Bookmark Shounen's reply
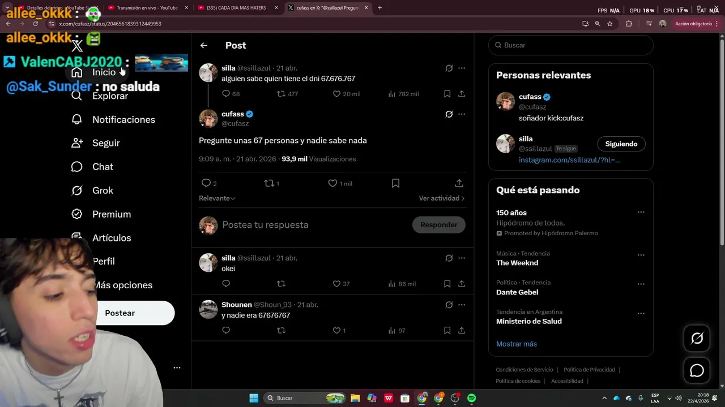Image resolution: width=725 pixels, height=407 pixels. coord(447,331)
